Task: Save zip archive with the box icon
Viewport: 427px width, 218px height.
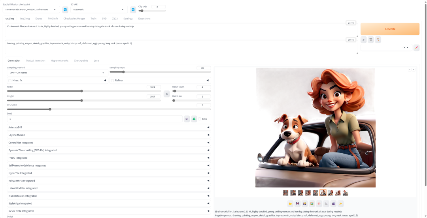Action: tap(305, 203)
